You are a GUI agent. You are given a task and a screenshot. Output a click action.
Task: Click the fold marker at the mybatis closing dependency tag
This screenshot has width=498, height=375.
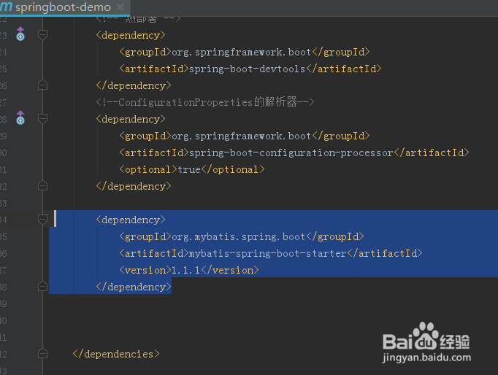pos(42,287)
